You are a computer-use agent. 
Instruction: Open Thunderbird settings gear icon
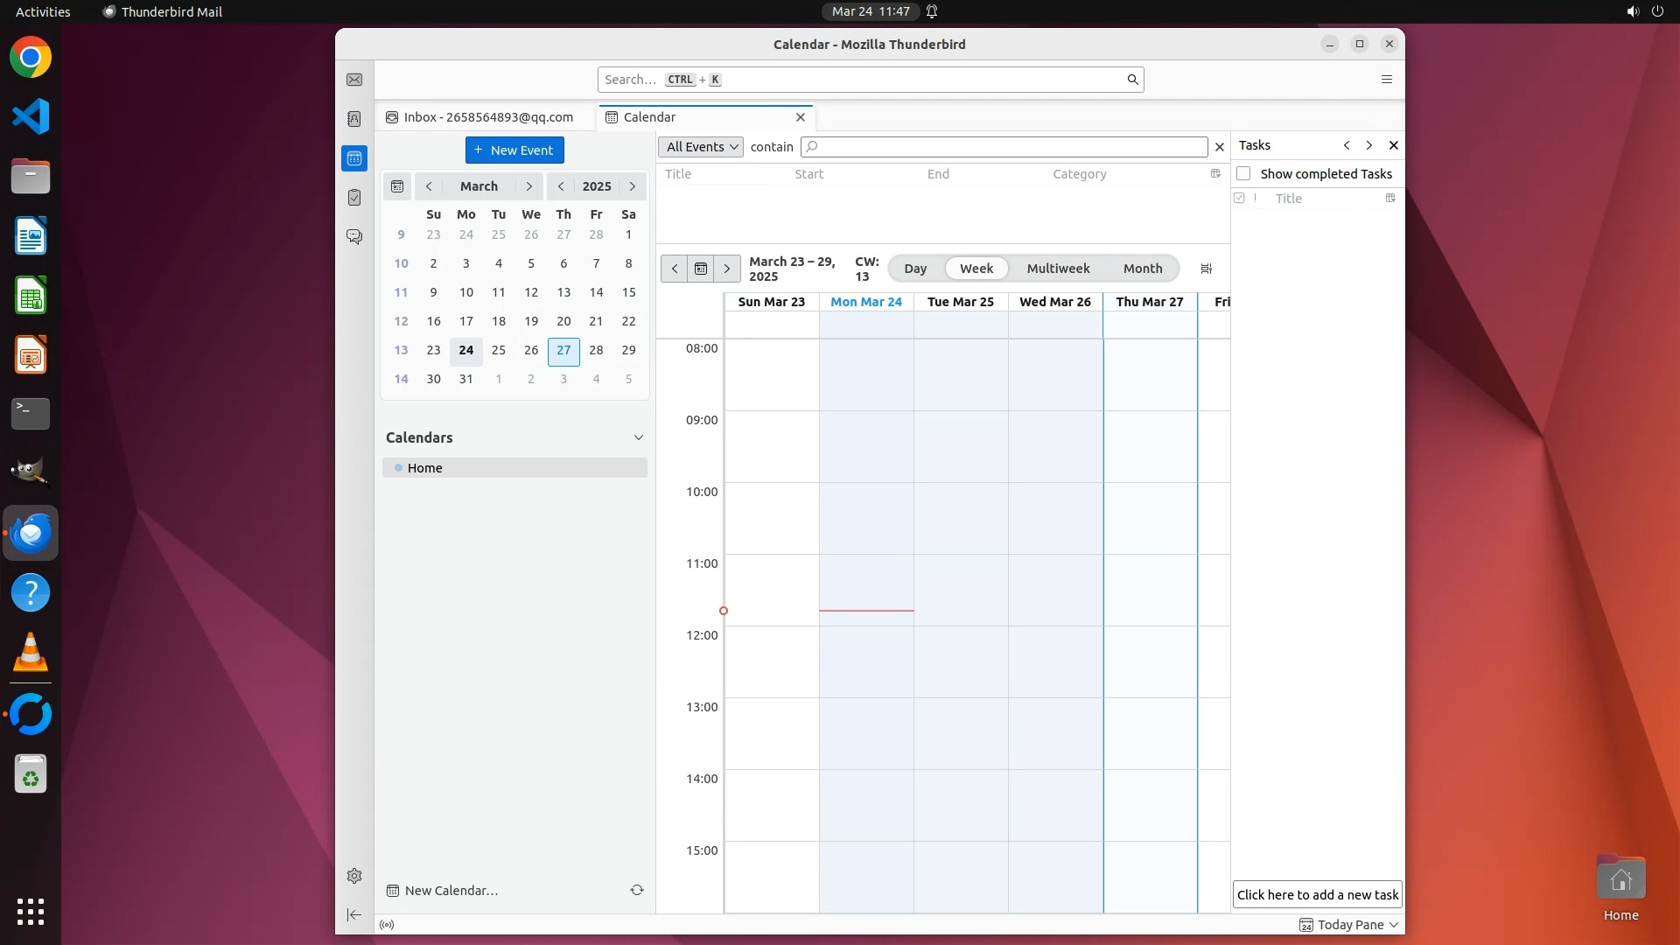click(354, 876)
